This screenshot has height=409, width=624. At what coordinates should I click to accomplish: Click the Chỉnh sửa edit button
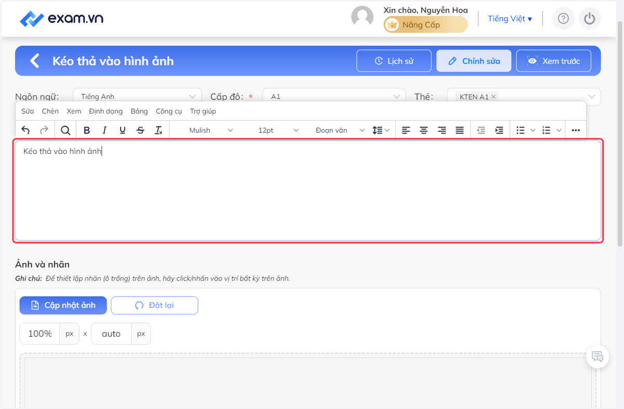(x=474, y=61)
